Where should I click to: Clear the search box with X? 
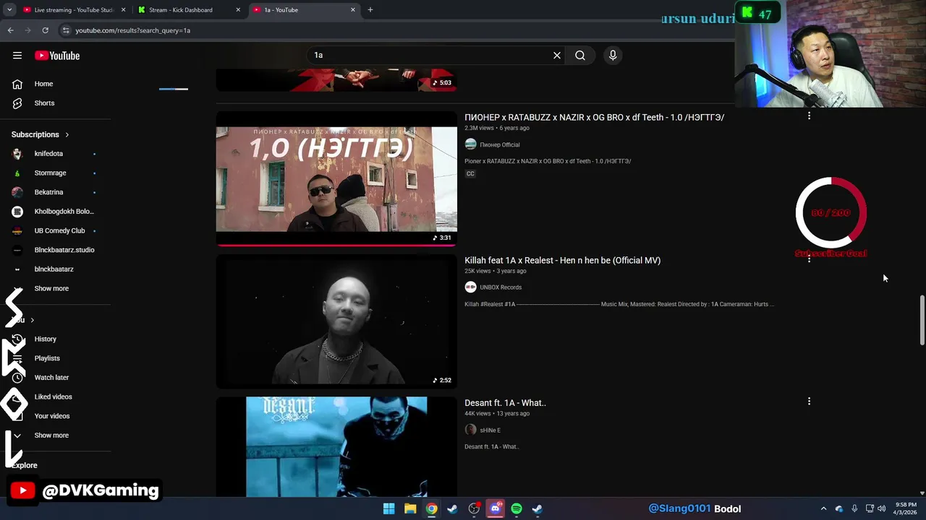[x=557, y=55]
